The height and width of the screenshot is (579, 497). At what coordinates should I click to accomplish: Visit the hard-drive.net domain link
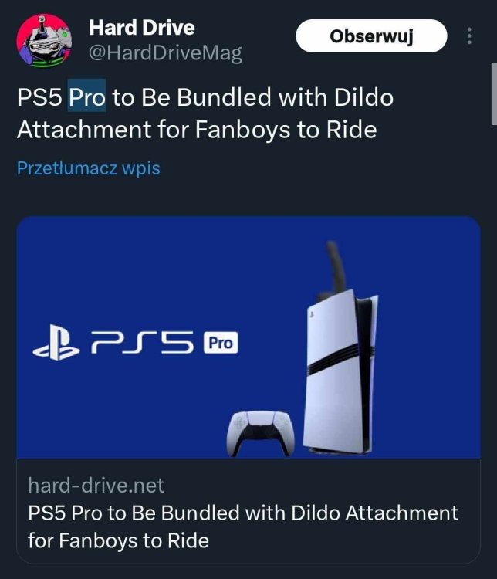[96, 486]
